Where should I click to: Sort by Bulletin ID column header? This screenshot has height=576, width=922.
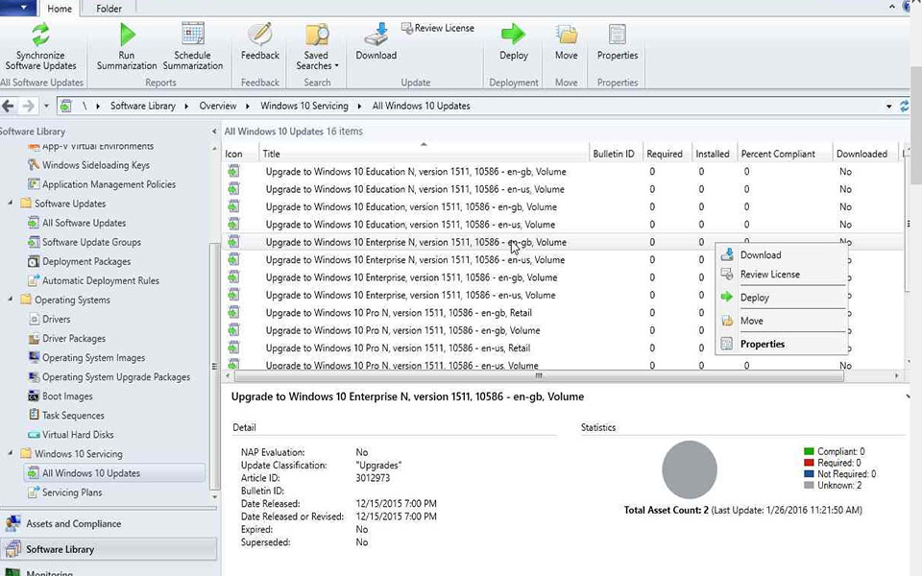pos(616,154)
